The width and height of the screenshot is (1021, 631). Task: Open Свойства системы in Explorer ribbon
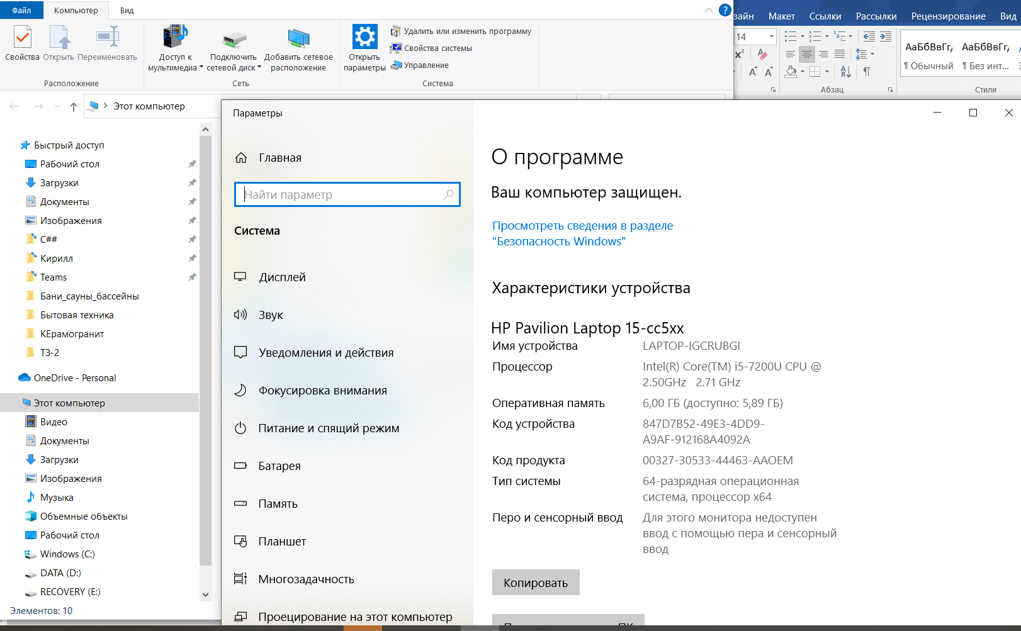pyautogui.click(x=431, y=48)
